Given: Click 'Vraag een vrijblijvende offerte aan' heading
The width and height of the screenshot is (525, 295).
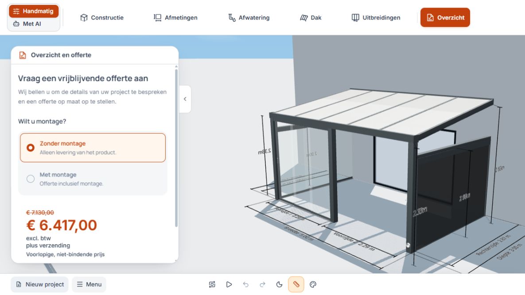Looking at the screenshot, I should click(83, 79).
